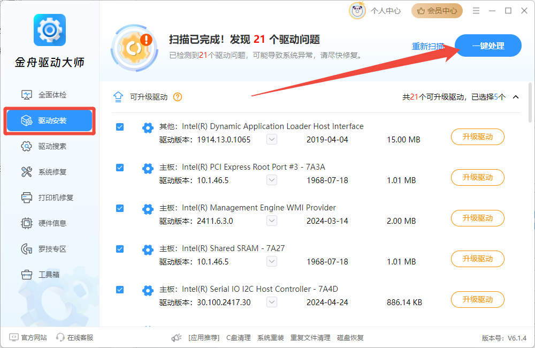
Task: Click gear icon for Shared SRAM driver
Action: (148, 249)
